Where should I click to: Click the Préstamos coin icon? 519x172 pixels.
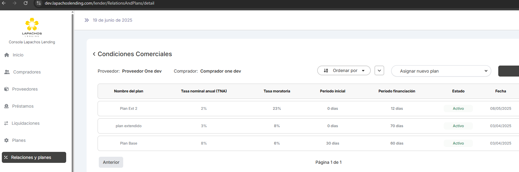point(6,106)
